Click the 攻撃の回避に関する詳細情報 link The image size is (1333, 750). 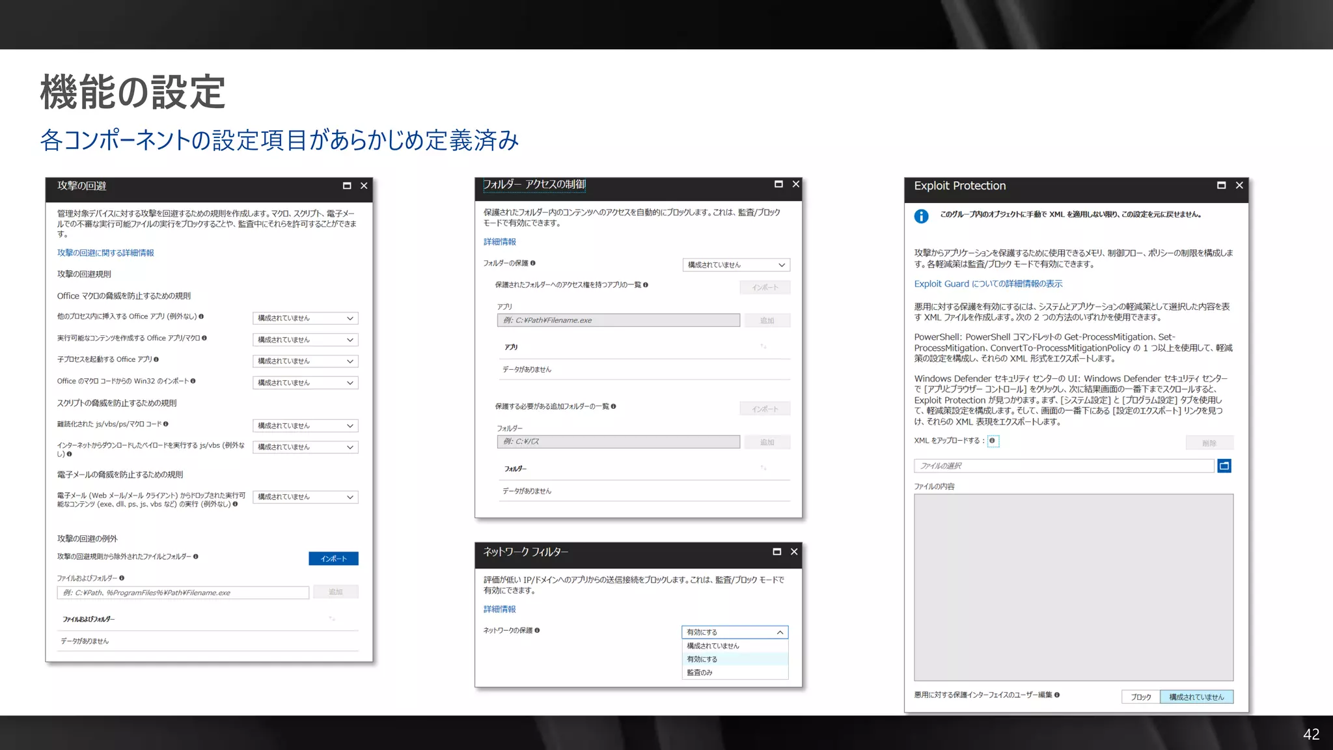coord(105,253)
